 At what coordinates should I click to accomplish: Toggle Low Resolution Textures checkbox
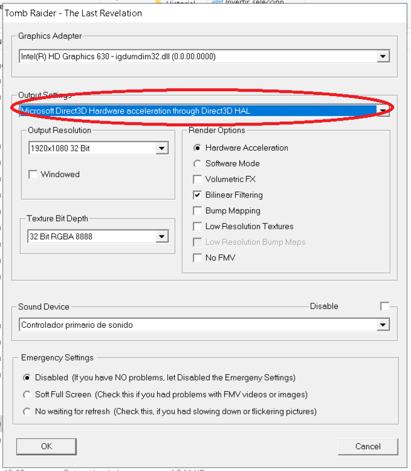(197, 227)
